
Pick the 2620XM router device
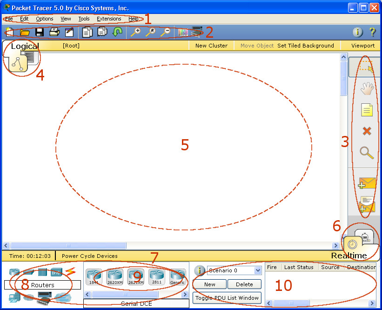tap(115, 277)
